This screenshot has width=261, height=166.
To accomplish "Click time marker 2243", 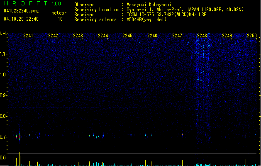I will [x=78, y=36].
